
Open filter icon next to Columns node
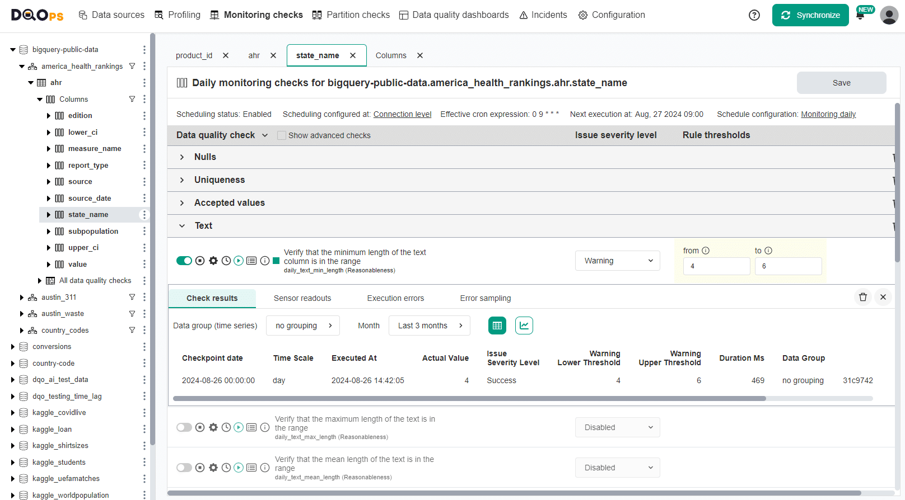pyautogui.click(x=132, y=99)
